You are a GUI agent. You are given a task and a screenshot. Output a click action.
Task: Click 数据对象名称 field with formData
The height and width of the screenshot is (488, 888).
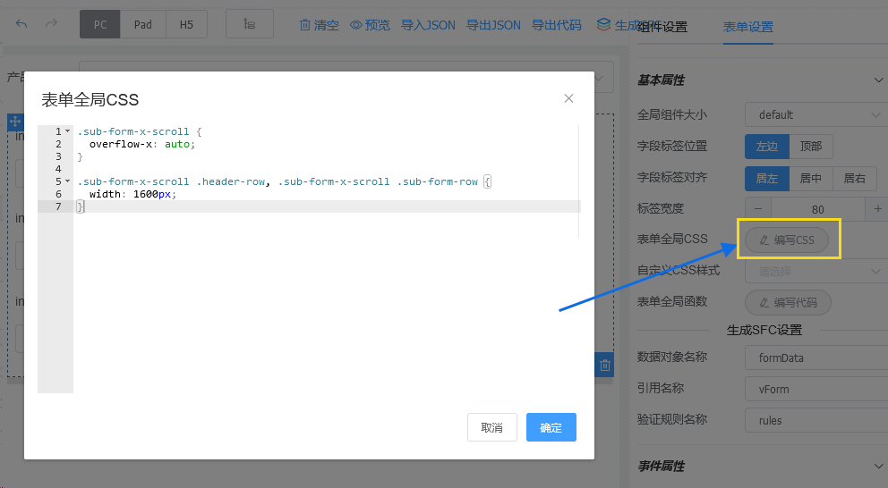pos(816,358)
